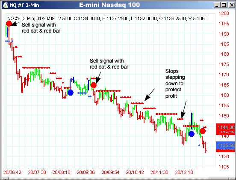The width and height of the screenshot is (236, 180).
Task: Click the 'Stops stepping down to protect profit' note
Action: 175,84
